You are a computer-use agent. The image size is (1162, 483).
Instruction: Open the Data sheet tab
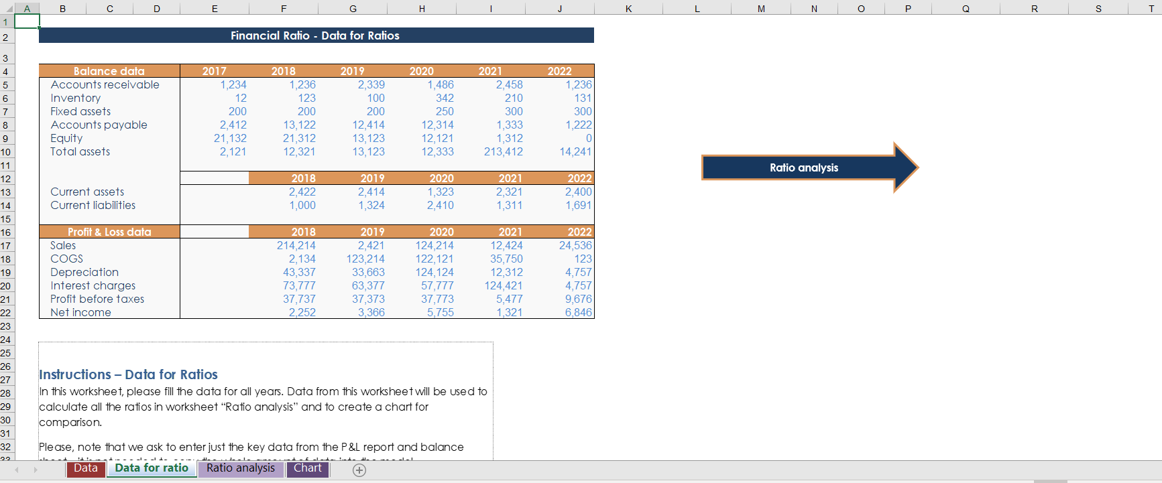[85, 468]
